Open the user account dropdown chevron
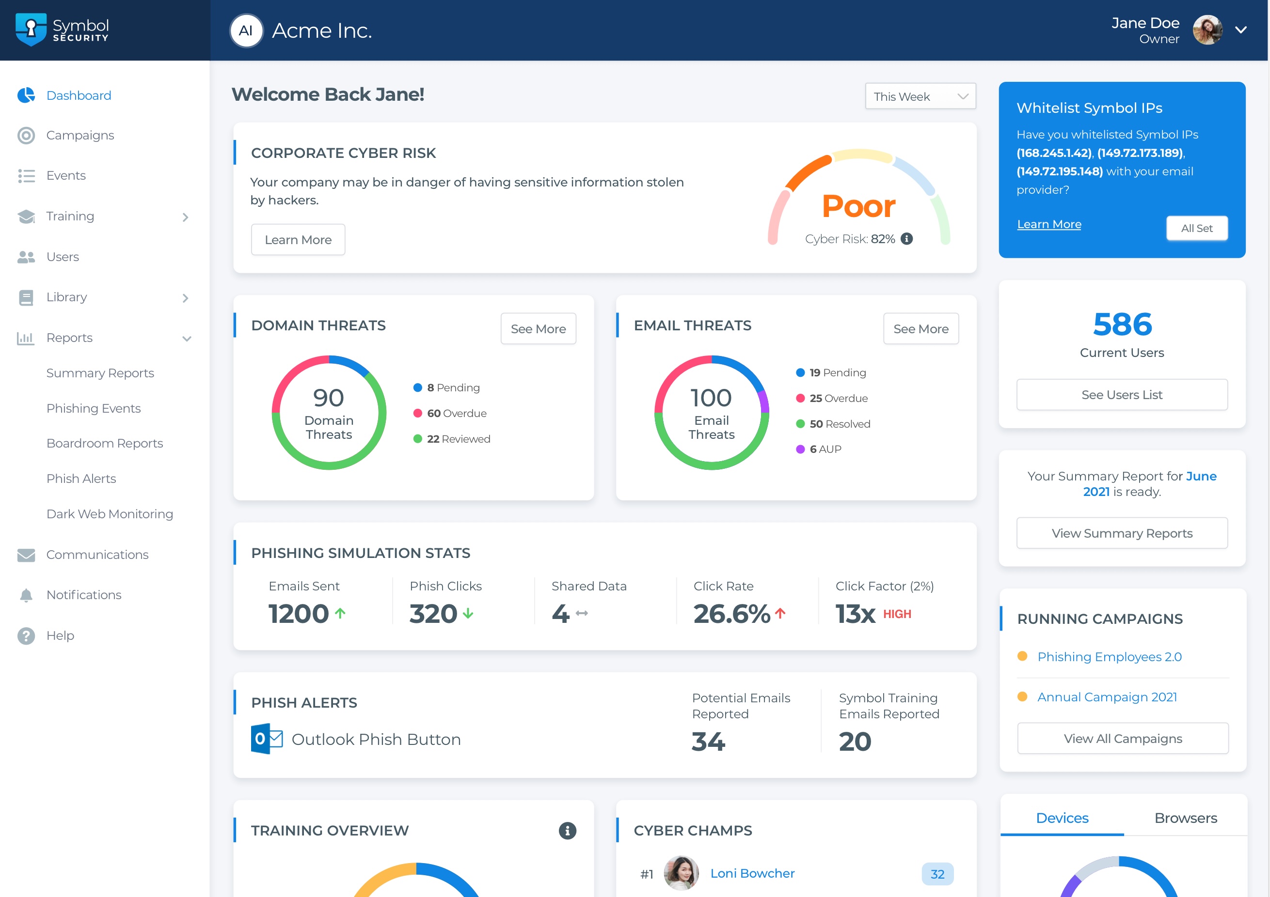This screenshot has height=897, width=1270. (1241, 30)
